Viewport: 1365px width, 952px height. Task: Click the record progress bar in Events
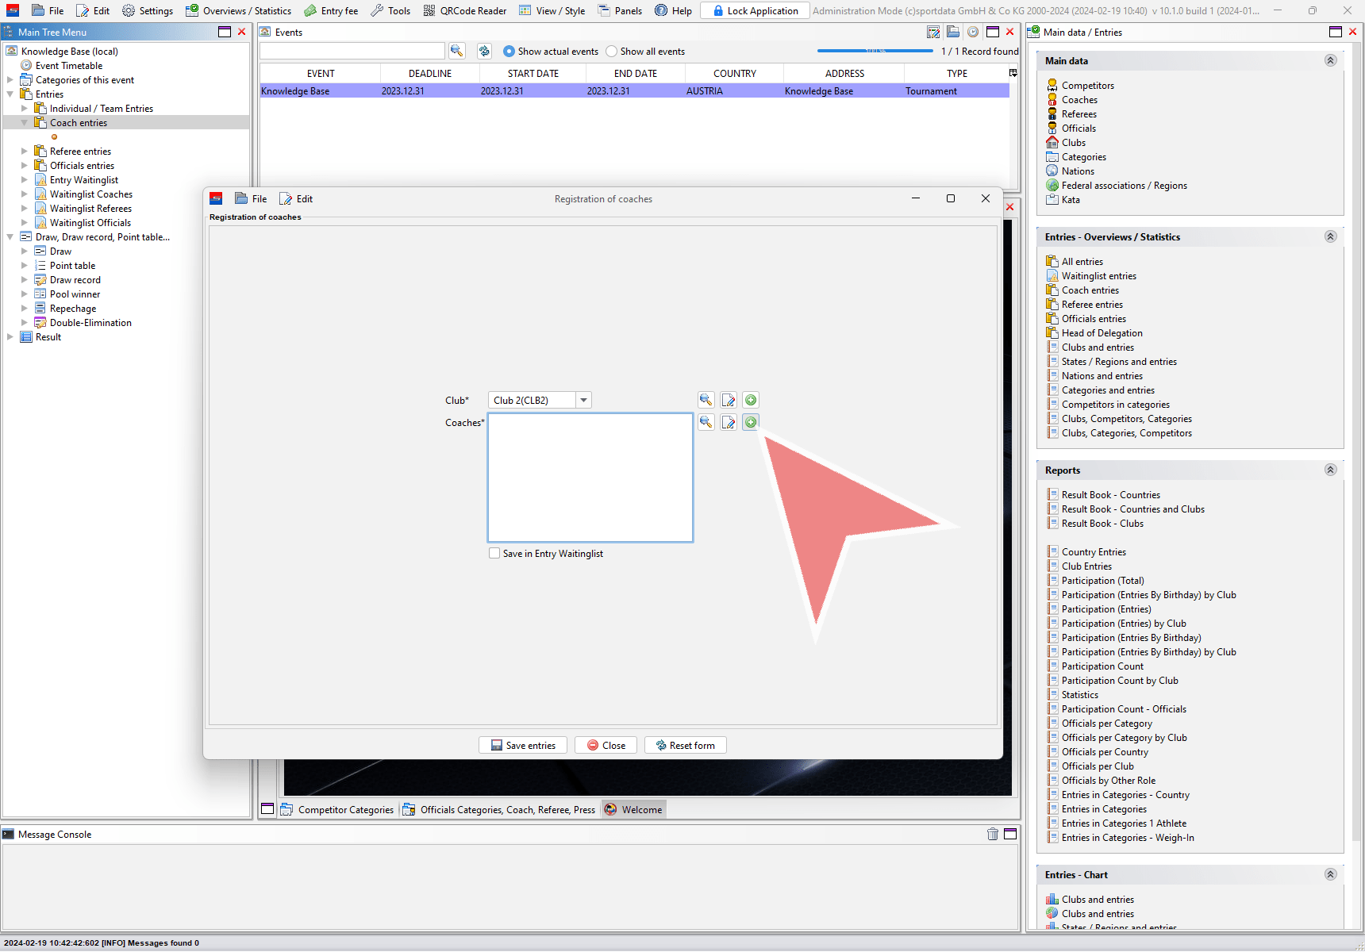coord(875,51)
